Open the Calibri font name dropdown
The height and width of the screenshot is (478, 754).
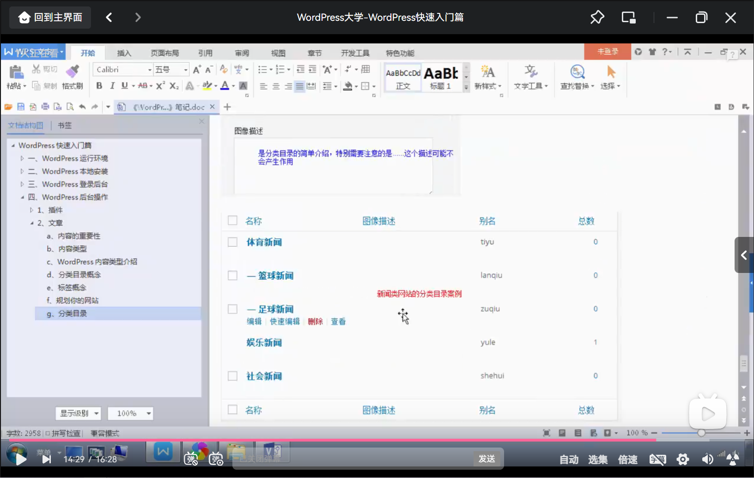[x=149, y=70]
